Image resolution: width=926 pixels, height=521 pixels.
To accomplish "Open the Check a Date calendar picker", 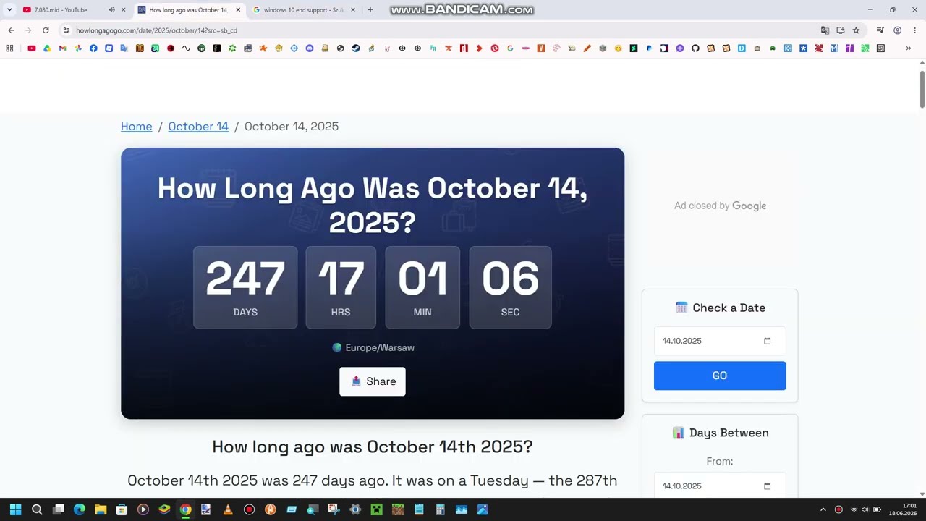I will coord(768,341).
